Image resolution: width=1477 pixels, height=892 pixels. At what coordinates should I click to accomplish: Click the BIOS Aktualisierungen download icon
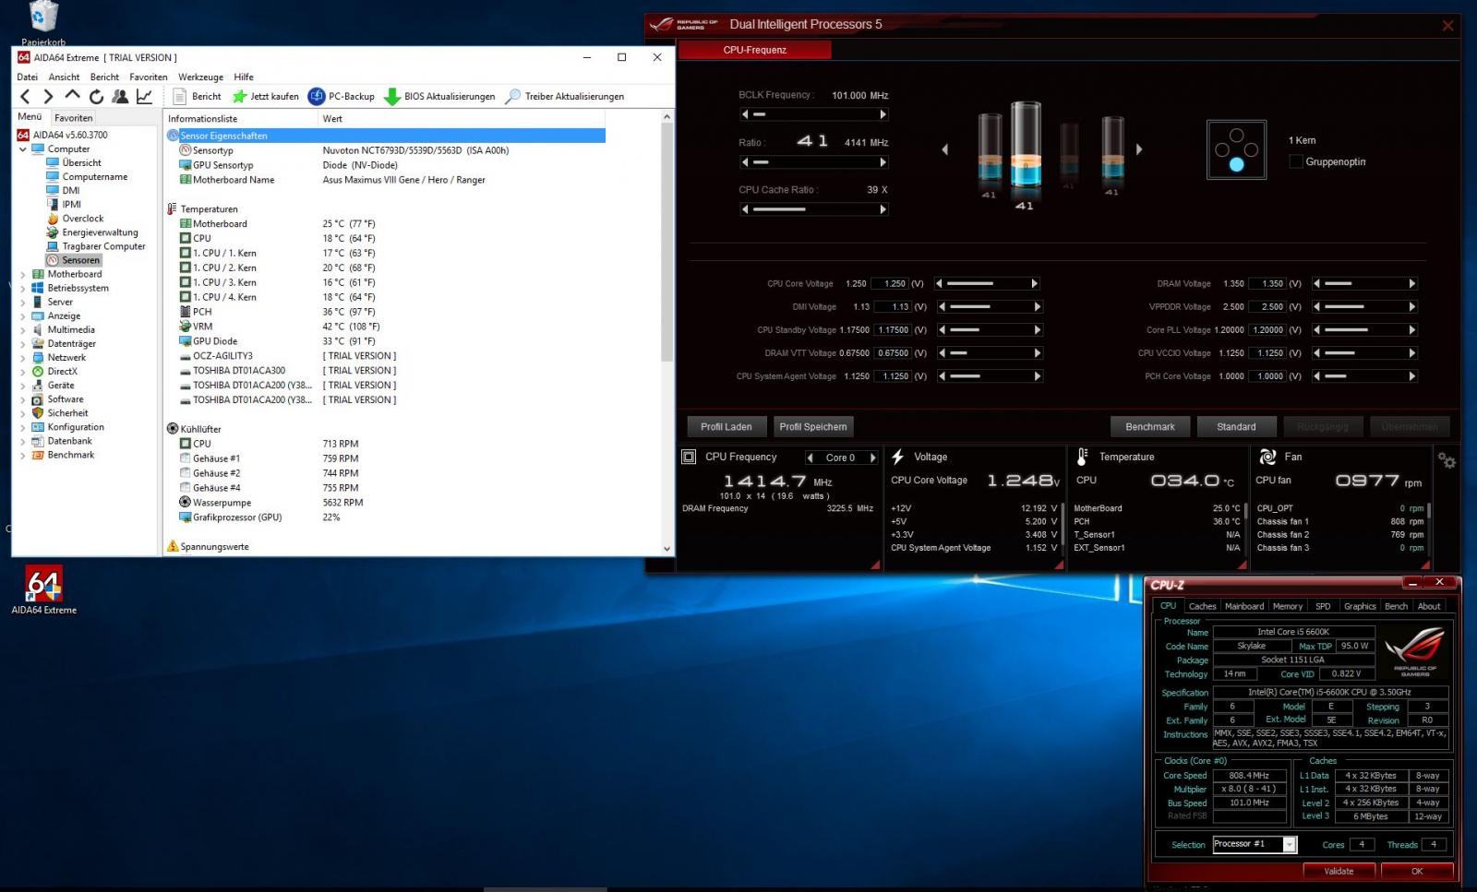click(x=392, y=97)
